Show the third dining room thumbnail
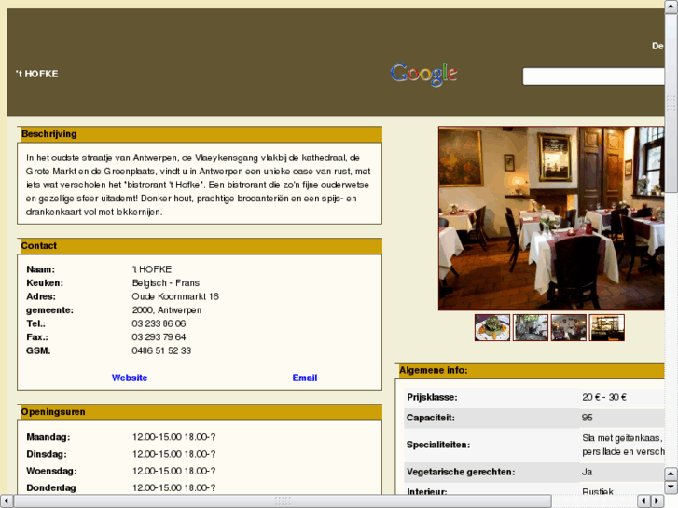Screen dimensions: 678x508 coord(569,328)
